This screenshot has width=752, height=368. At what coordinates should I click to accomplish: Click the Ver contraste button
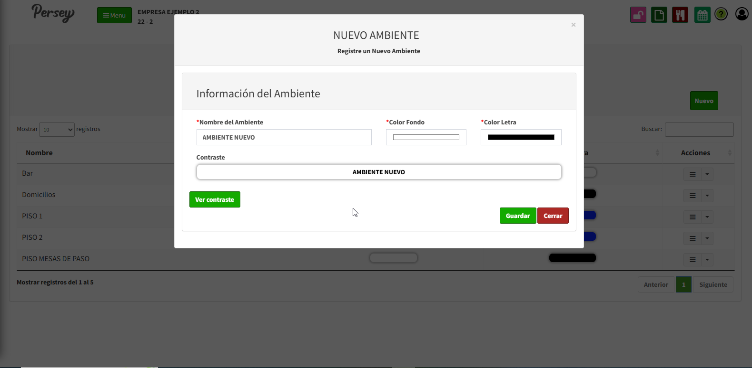pos(215,199)
